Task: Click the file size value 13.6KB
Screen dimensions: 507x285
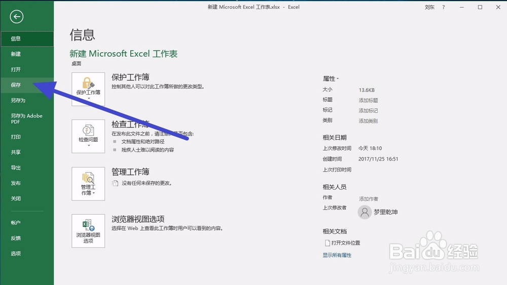Action: click(x=367, y=90)
